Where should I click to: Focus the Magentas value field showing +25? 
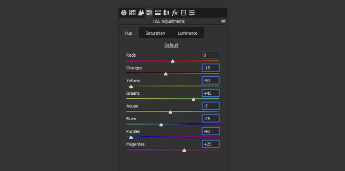tap(211, 144)
